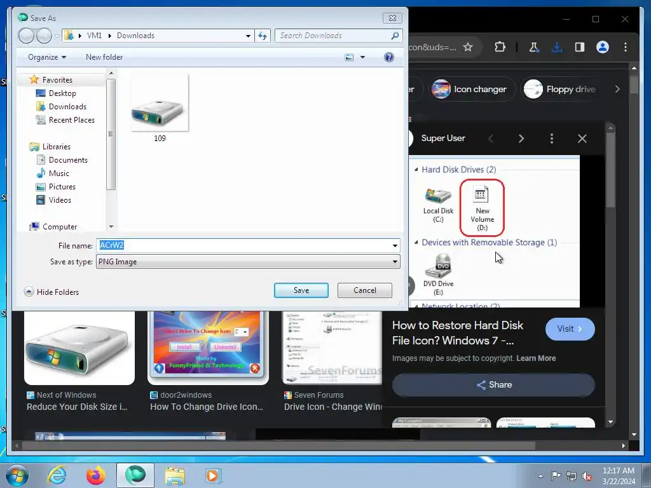Show hidden tray icons arrow
This screenshot has width=651, height=488.
[x=540, y=476]
